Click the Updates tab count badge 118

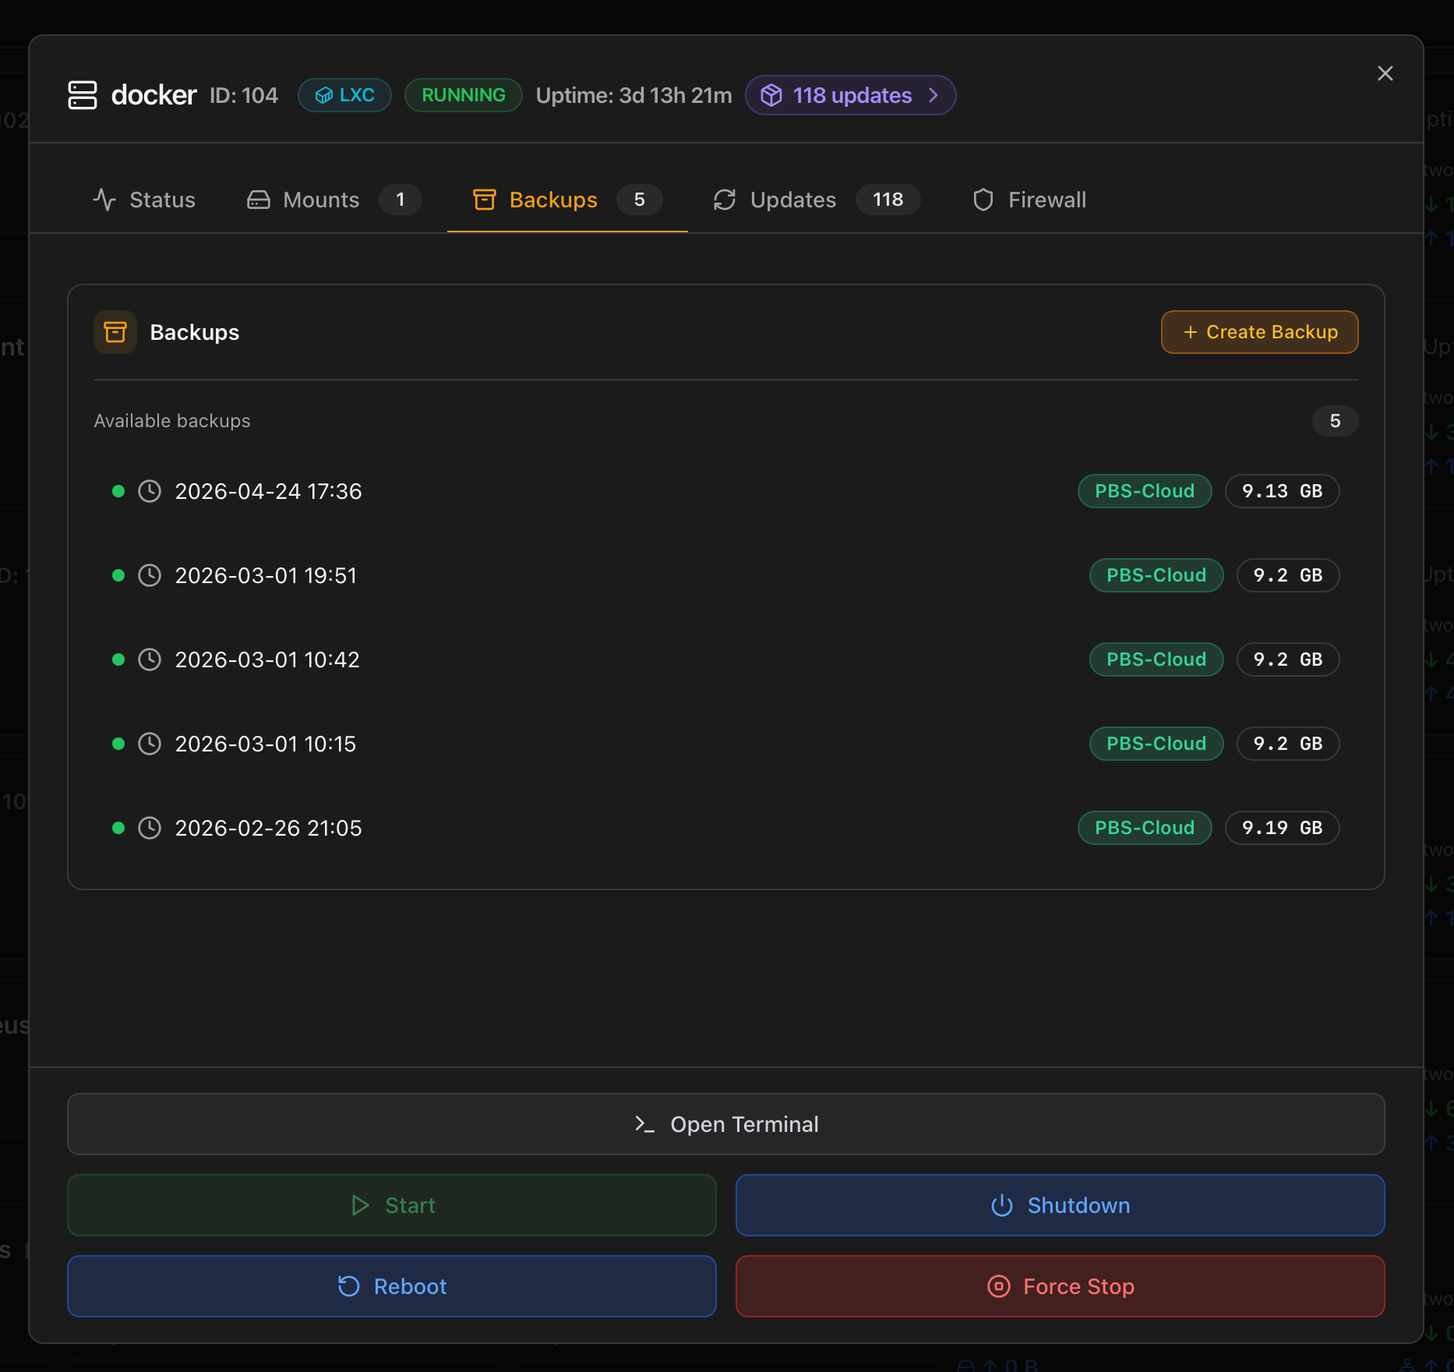[888, 200]
